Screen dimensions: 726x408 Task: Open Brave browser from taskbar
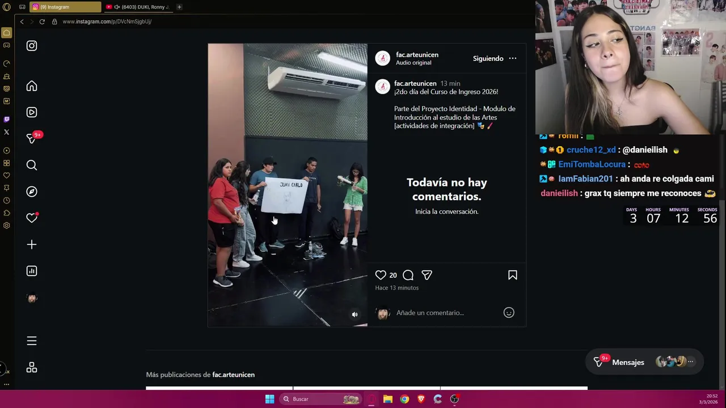coord(421,399)
